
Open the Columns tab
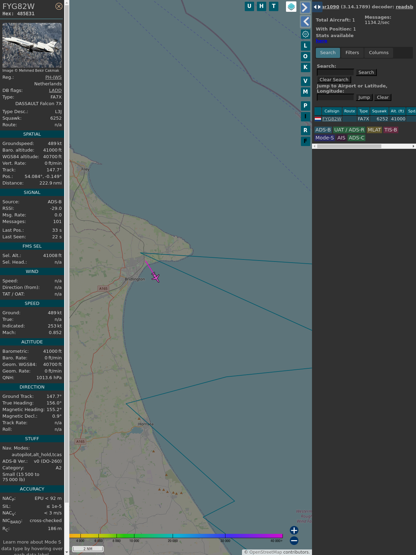click(379, 53)
